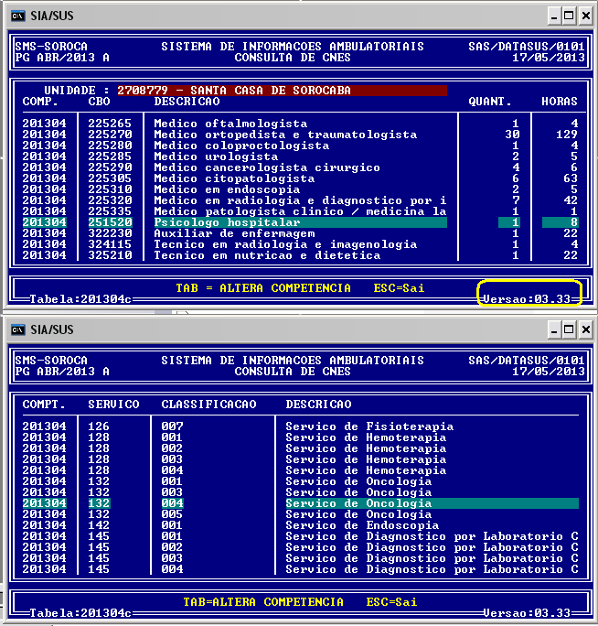Click the CLASSIFICACAO column header
The image size is (598, 626).
coord(208,404)
